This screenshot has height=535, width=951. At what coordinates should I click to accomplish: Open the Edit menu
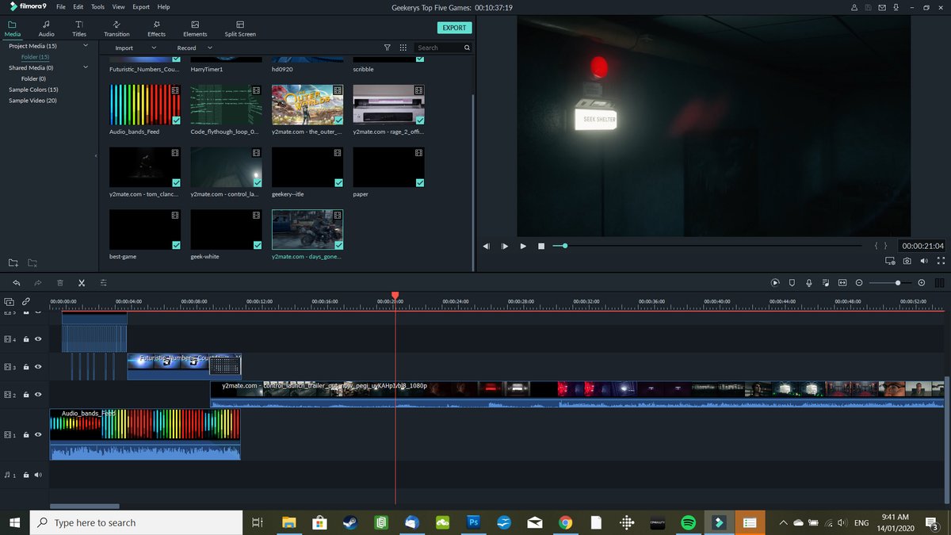click(x=78, y=6)
